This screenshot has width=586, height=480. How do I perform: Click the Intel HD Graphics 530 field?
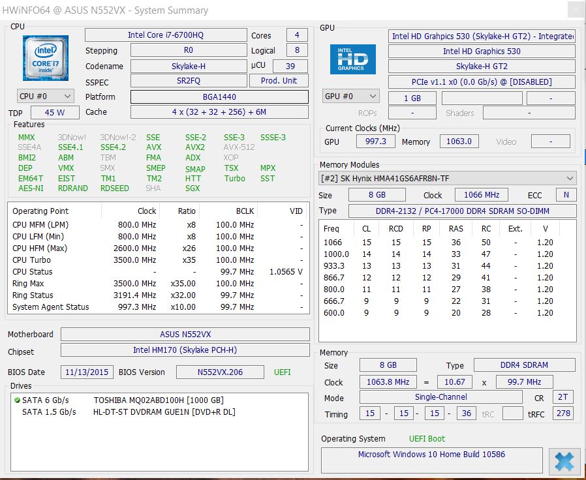(482, 51)
